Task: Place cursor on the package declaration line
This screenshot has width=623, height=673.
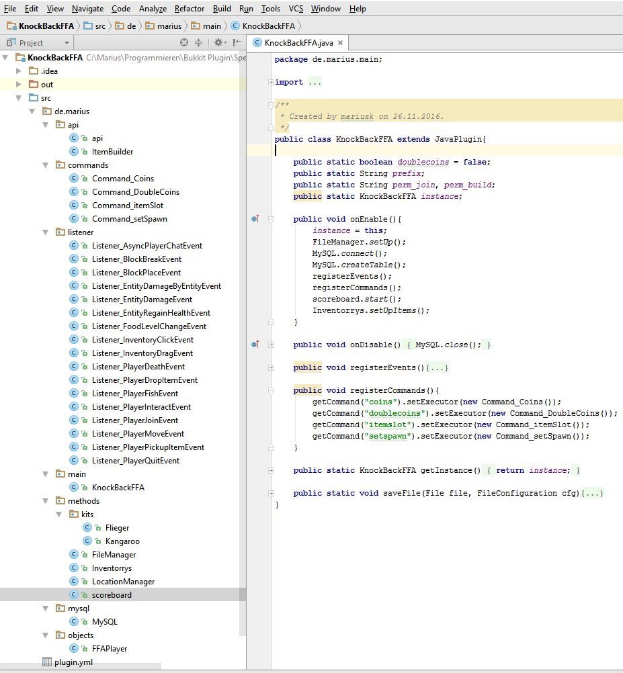Action: point(328,59)
